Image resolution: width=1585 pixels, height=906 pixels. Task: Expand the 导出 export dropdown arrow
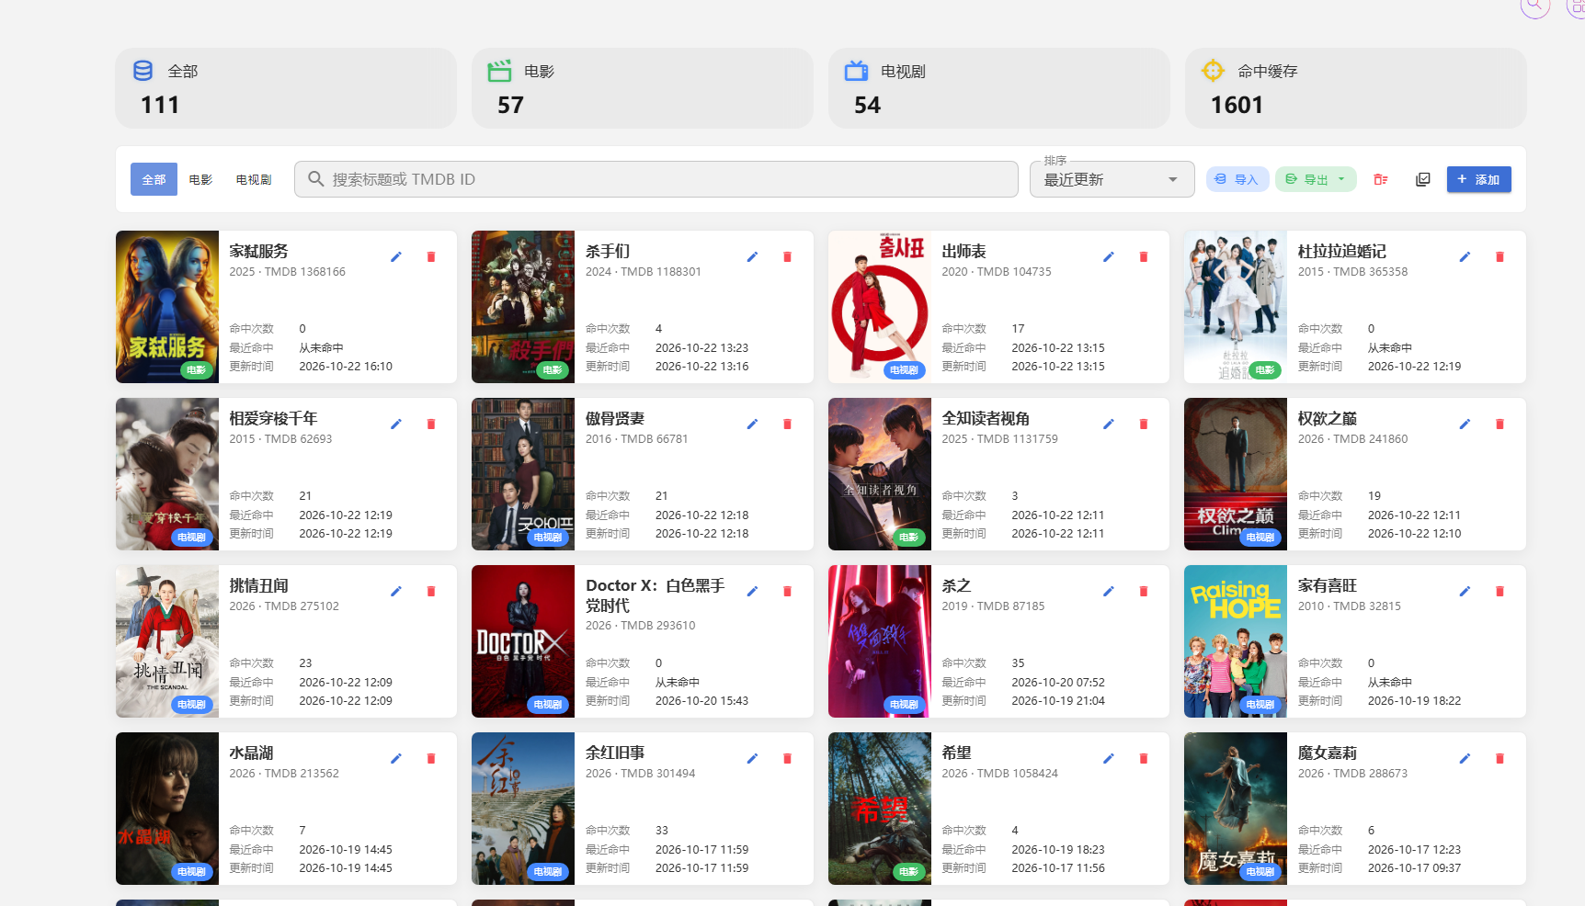1341,179
